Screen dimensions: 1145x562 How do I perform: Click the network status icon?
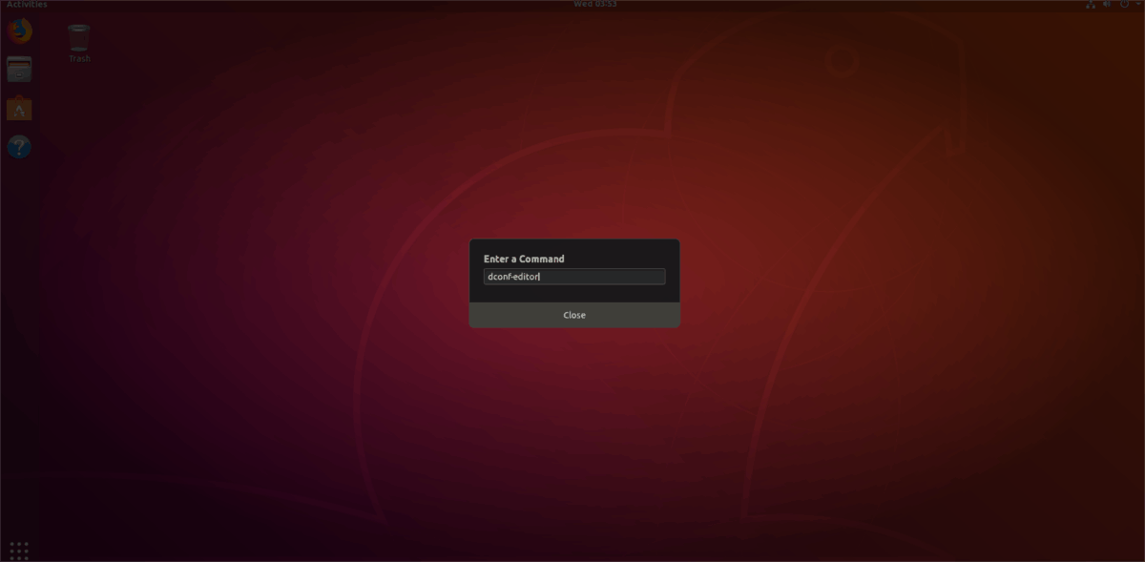point(1092,4)
